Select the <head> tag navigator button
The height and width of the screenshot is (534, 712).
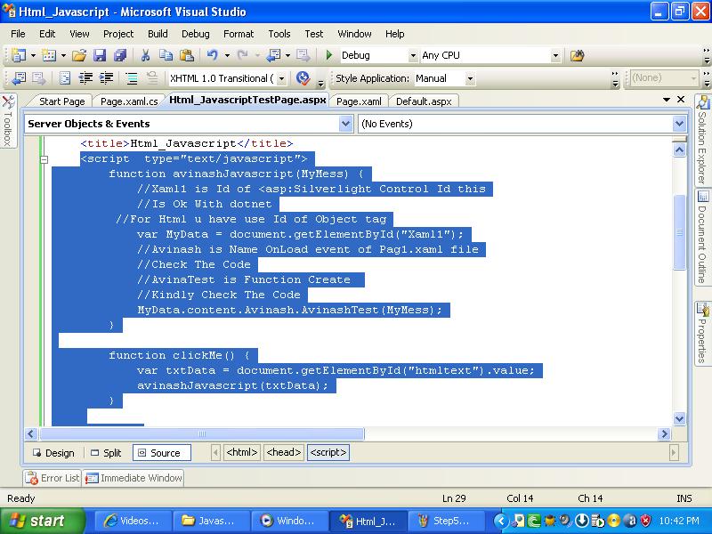click(x=283, y=452)
